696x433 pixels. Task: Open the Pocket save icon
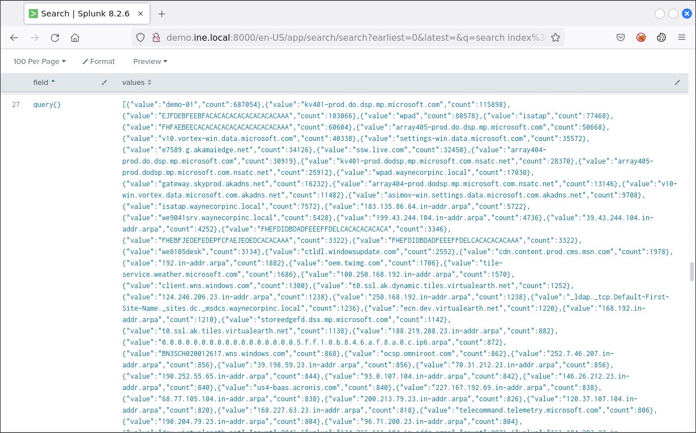point(621,38)
